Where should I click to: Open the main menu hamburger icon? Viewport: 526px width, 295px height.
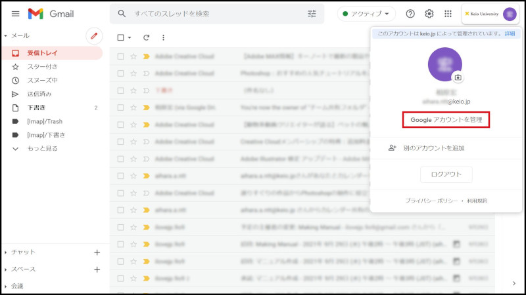click(x=15, y=14)
